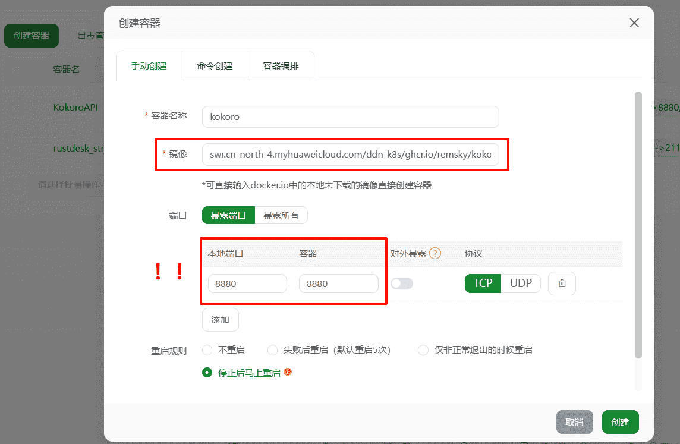Open rustdesk container link in background list
This screenshot has height=444, width=680.
[x=78, y=148]
